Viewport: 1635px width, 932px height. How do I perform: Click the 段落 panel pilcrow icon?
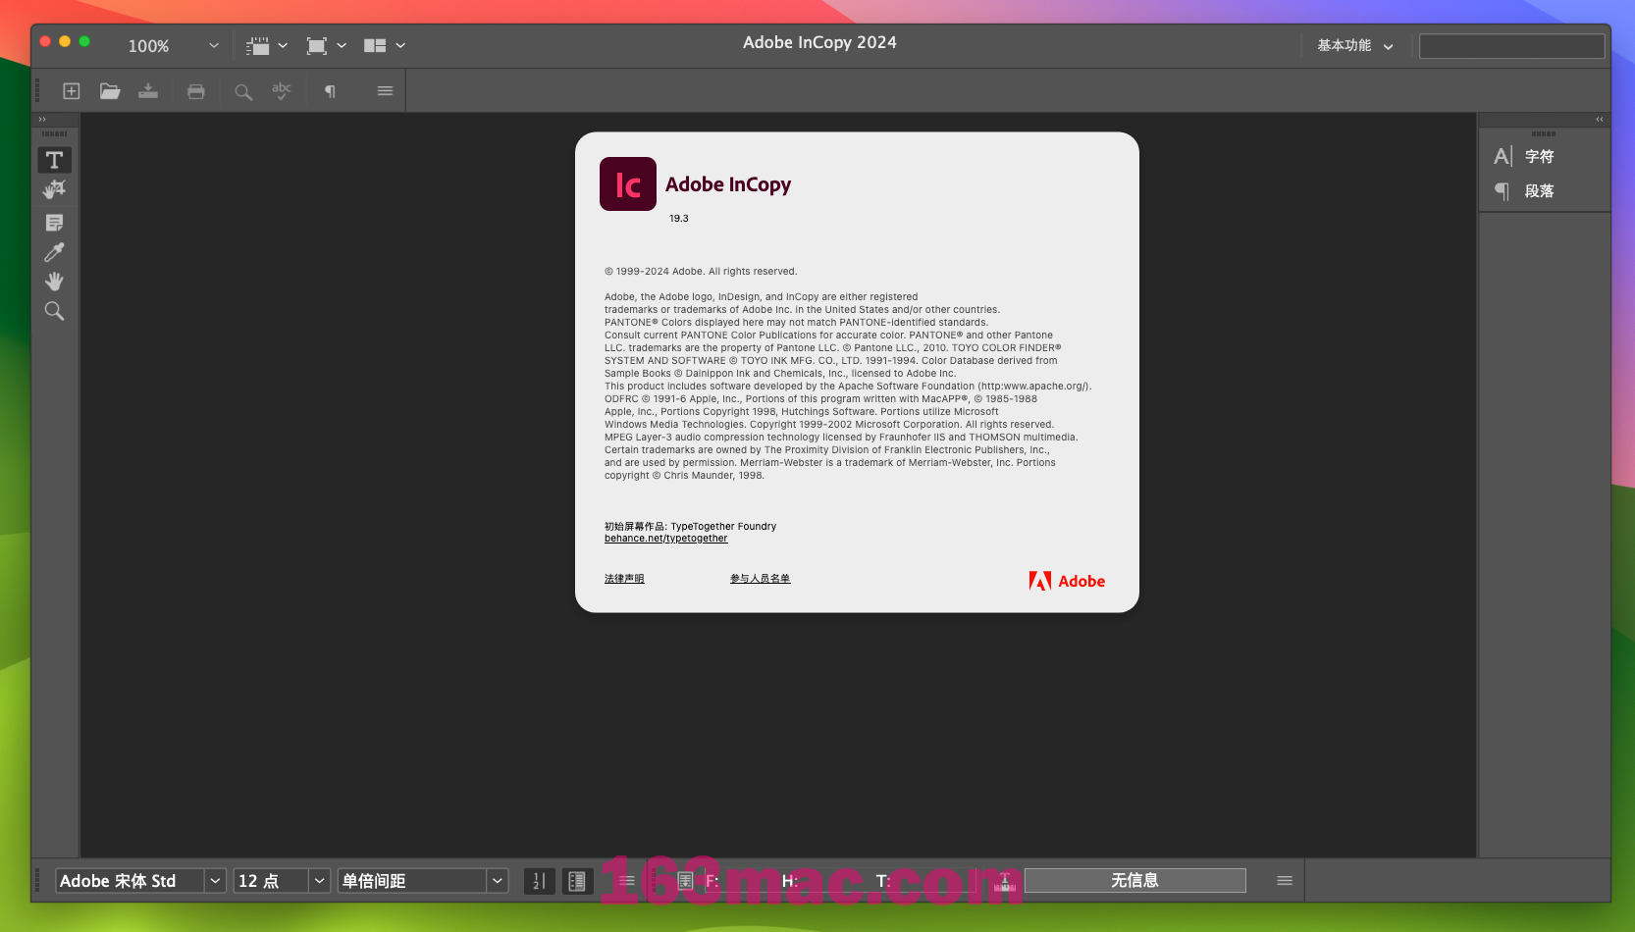pyautogui.click(x=1503, y=190)
